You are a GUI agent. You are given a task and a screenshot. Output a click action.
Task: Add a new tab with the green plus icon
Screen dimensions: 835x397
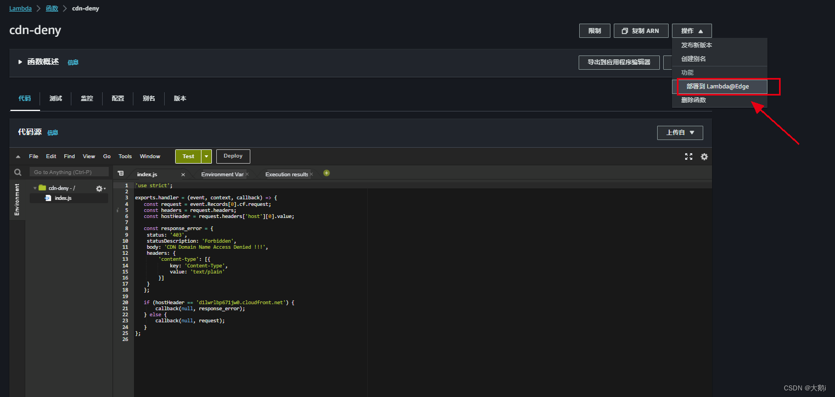click(327, 173)
